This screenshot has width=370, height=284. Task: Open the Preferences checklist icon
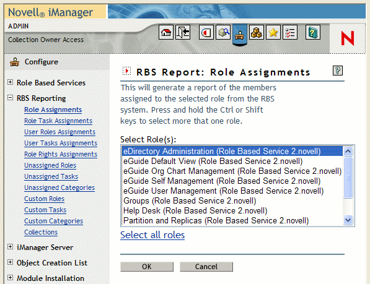click(290, 32)
